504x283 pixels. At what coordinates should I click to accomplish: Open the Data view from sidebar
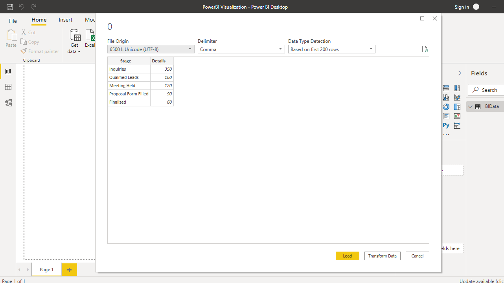8,87
